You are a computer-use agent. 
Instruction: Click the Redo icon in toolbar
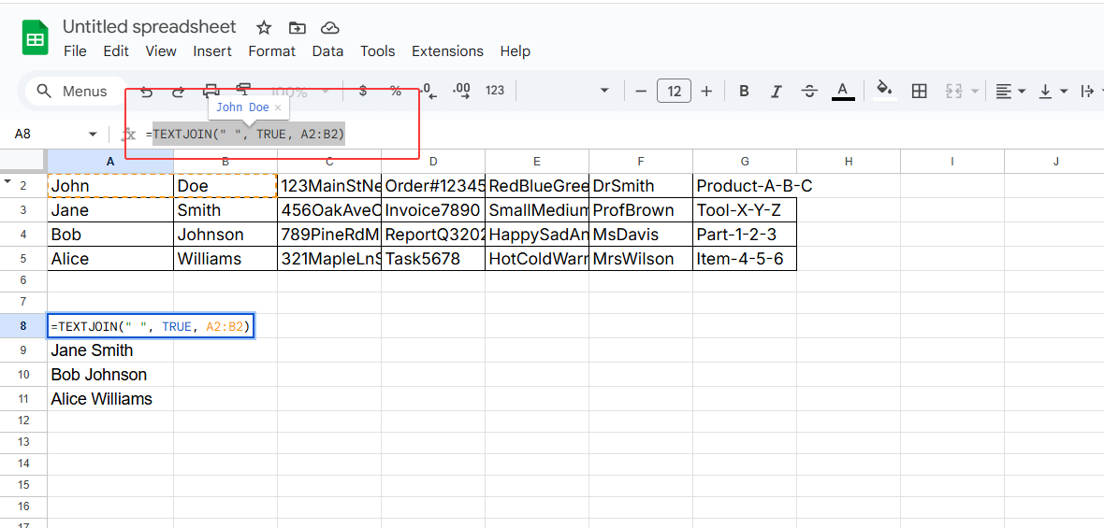click(178, 91)
